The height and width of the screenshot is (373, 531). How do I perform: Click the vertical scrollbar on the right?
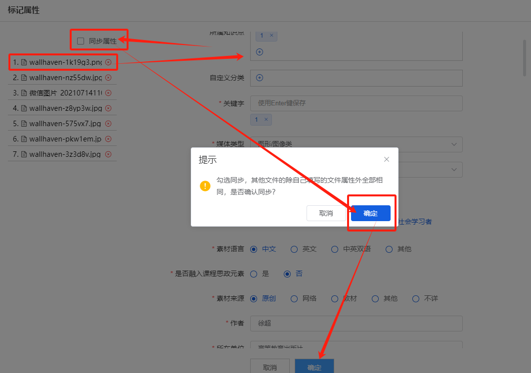click(x=525, y=58)
